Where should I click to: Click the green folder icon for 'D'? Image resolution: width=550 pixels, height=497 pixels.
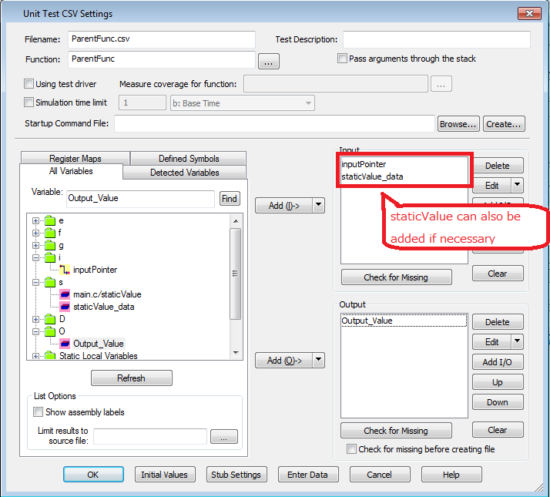point(51,319)
